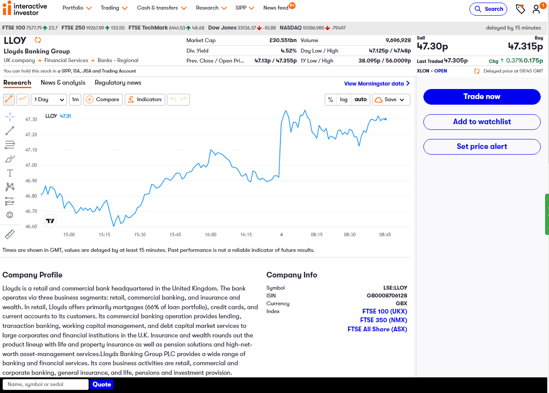The image size is (549, 393).
Task: Toggle logarithmic scale on the chart
Action: [343, 99]
